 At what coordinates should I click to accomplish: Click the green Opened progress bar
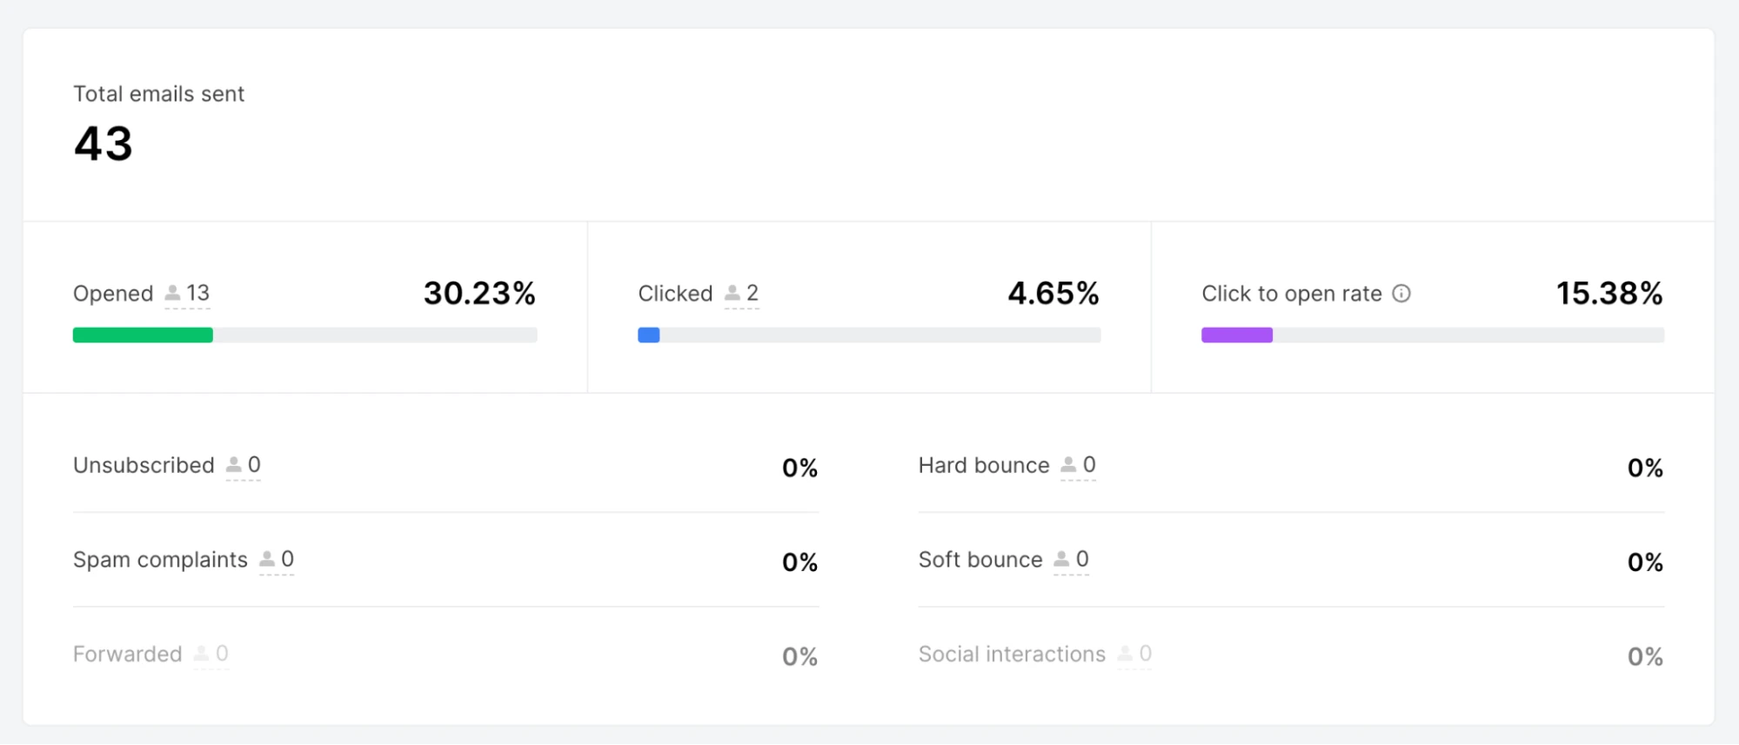click(143, 336)
